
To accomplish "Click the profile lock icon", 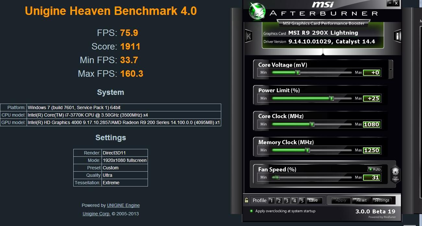I will click(247, 200).
